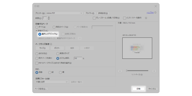
Task: Select the 実際のサイズ radio button
Action: point(58,54)
